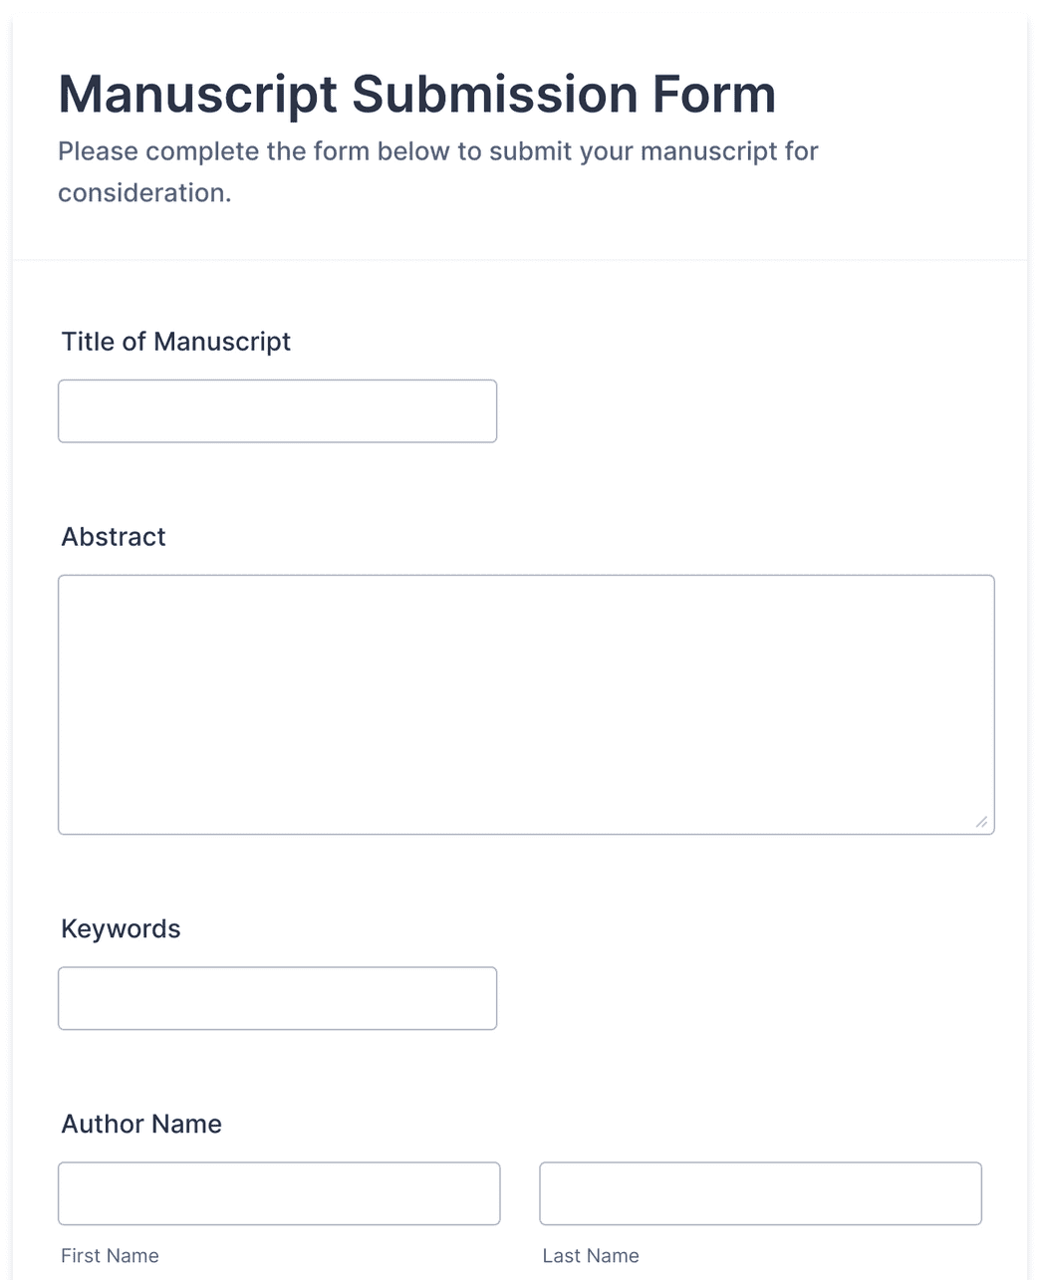This screenshot has height=1280, width=1040.
Task: Click the Keywords field label
Action: (121, 929)
